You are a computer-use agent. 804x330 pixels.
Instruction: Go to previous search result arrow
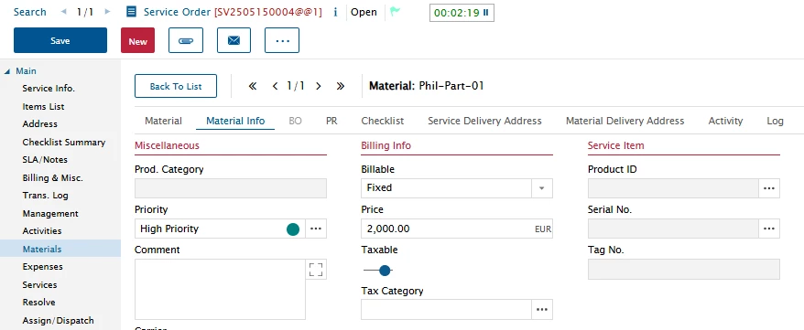click(63, 11)
